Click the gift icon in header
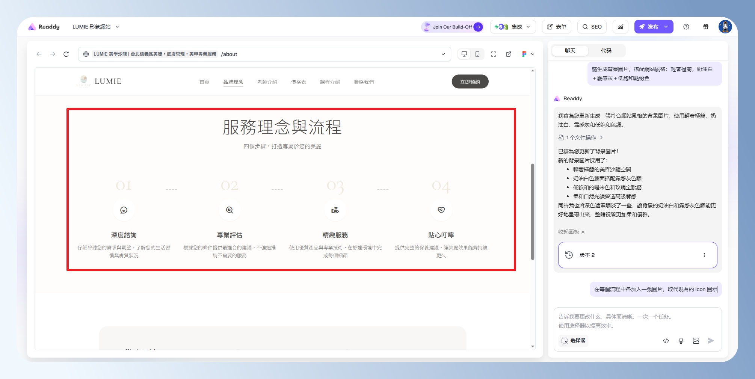755x379 pixels. pyautogui.click(x=706, y=27)
